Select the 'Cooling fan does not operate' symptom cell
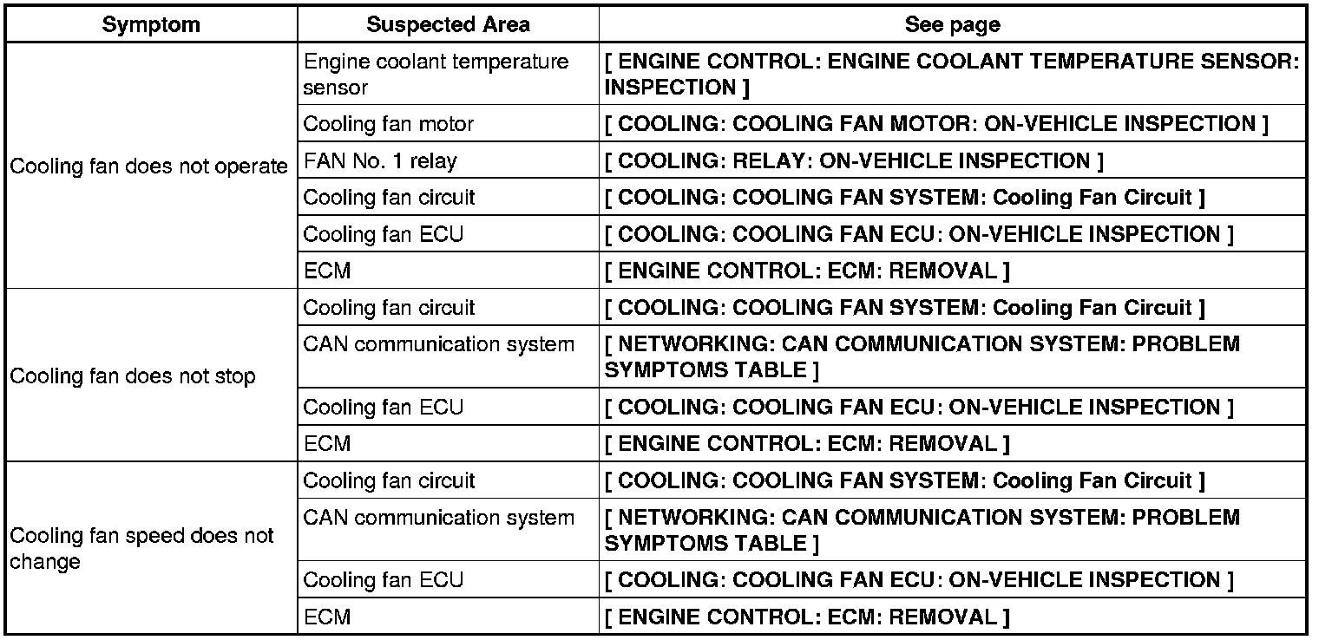Screen dimensions: 1319x640 (x=148, y=167)
